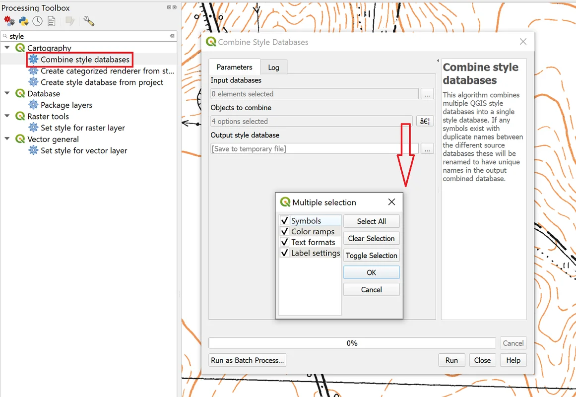
Task: Open the Python Scripts menu icon
Action: point(23,21)
